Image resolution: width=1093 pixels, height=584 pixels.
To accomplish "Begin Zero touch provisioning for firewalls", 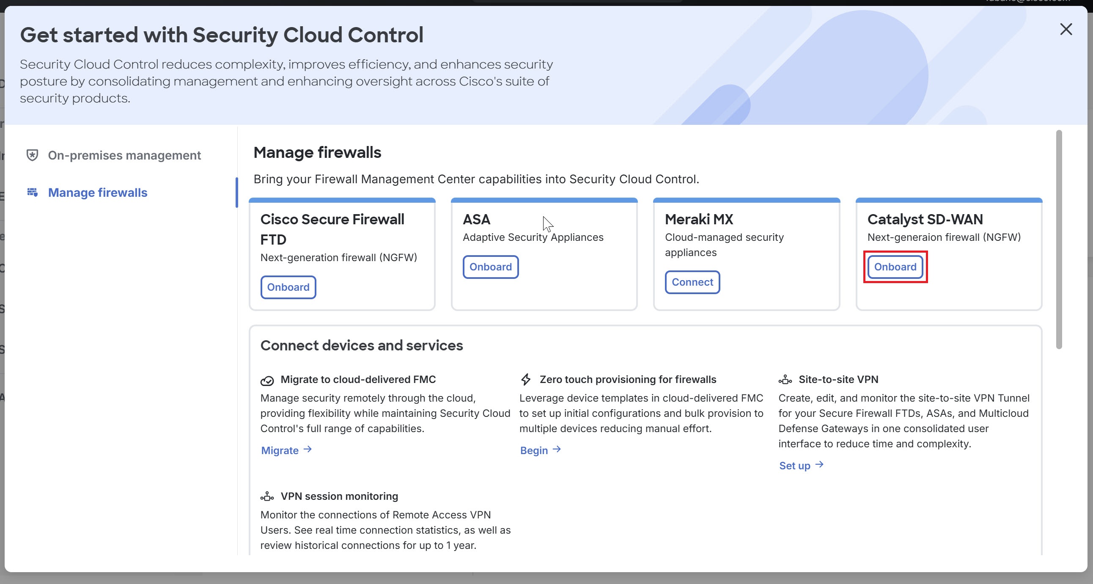I will point(534,450).
